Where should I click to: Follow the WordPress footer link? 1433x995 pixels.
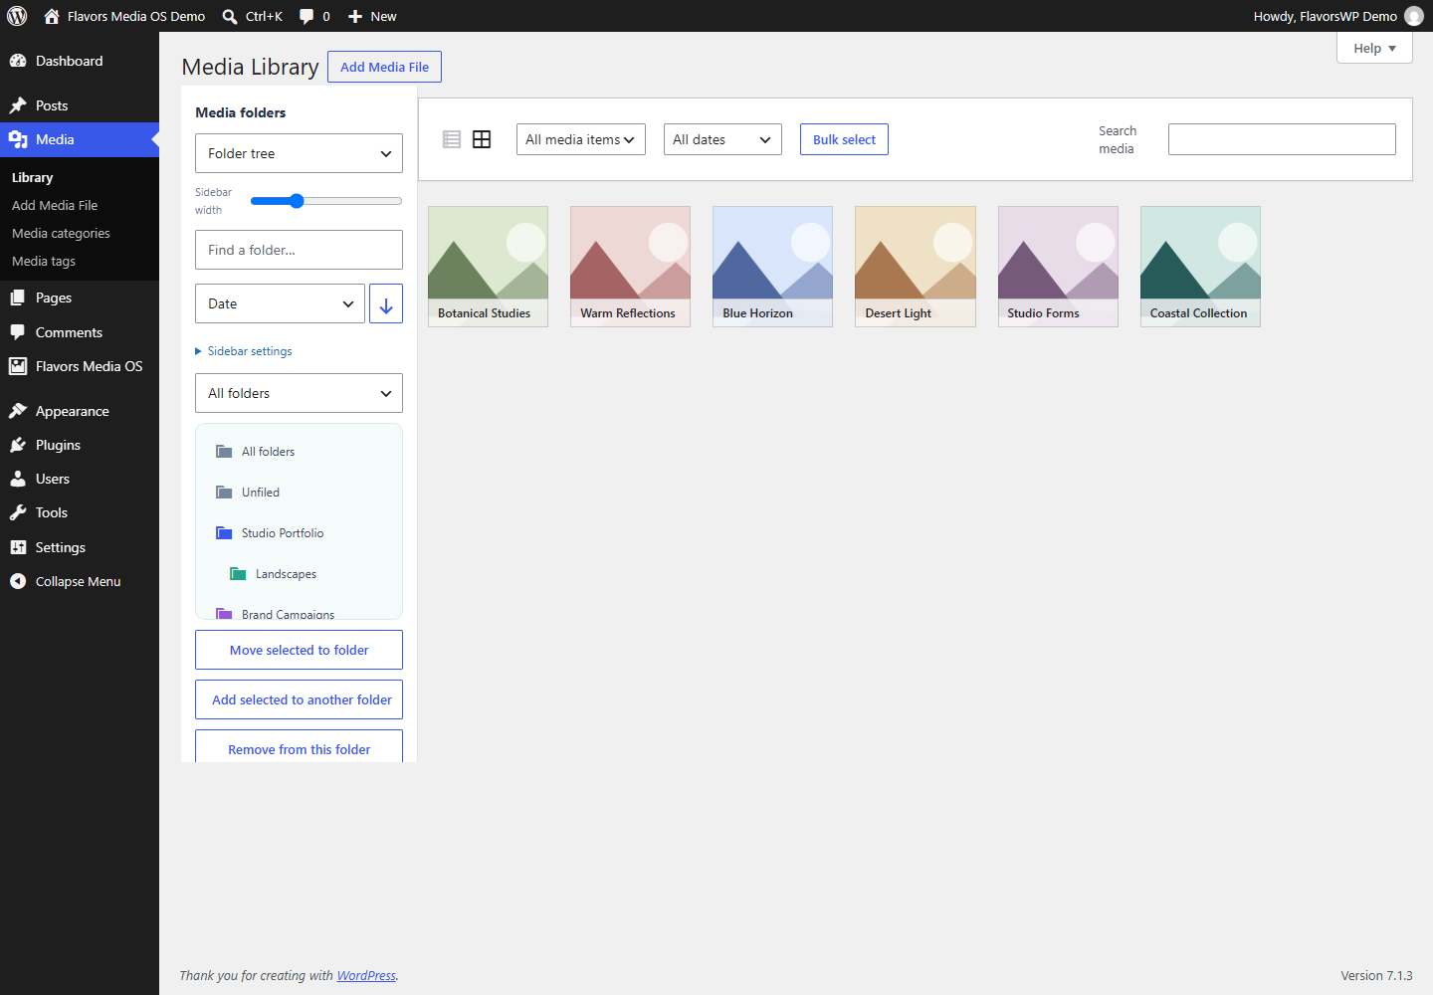click(x=366, y=975)
